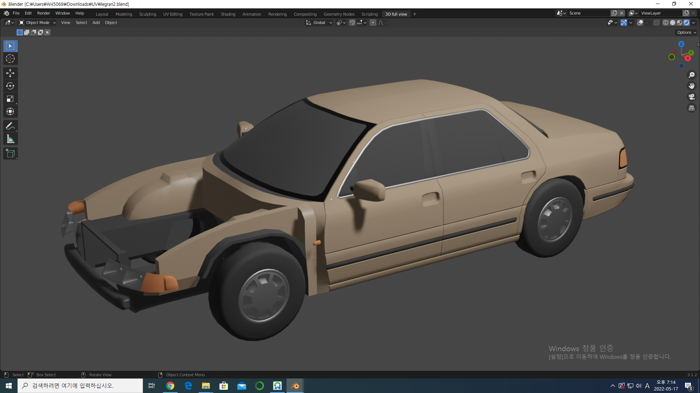Expand the Options dropdown
This screenshot has width=700, height=393.
(x=687, y=32)
